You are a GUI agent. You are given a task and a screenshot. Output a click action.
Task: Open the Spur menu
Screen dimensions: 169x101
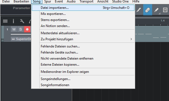click(x=48, y=2)
